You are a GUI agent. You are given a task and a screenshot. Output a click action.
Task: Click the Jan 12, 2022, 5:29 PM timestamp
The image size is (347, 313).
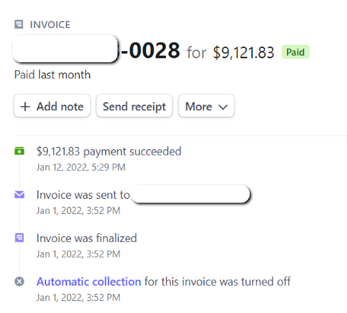click(x=81, y=167)
